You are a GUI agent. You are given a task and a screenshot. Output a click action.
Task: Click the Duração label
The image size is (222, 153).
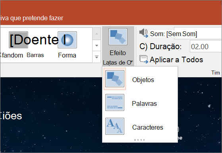coord(166,46)
